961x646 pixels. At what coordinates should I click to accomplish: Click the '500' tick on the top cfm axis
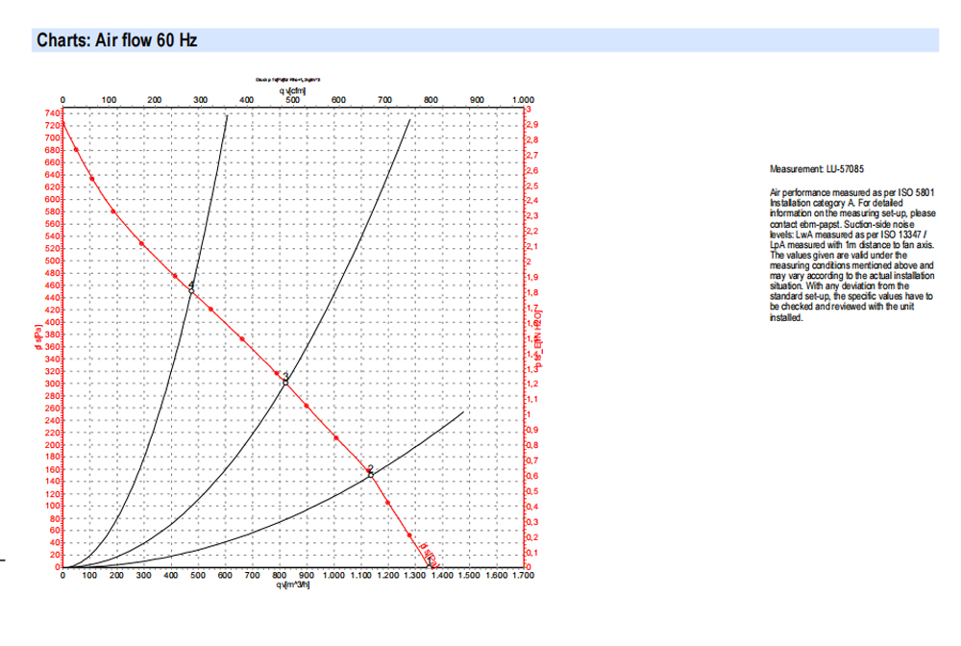[293, 100]
